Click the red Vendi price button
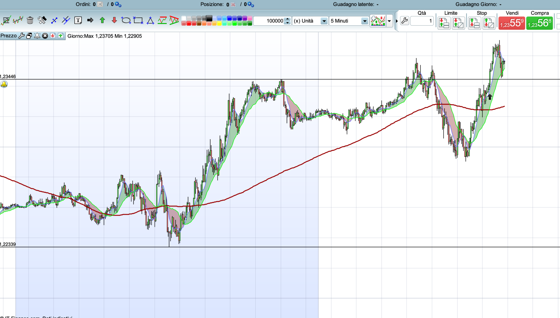Screen dimensions: 560x318 pos(512,23)
